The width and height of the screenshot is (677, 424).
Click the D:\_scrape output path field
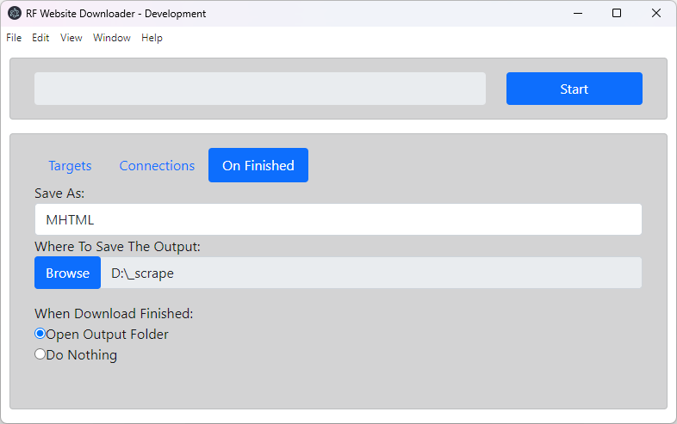[371, 273]
